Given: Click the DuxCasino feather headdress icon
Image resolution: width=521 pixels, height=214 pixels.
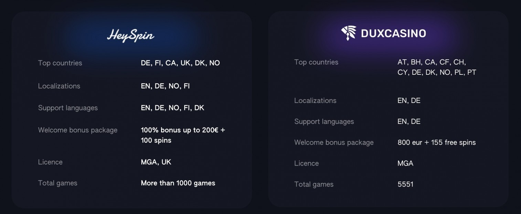Looking at the screenshot, I should click(349, 33).
